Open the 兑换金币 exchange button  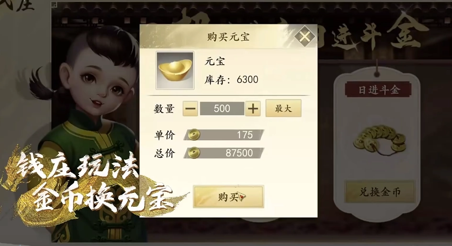pos(380,192)
